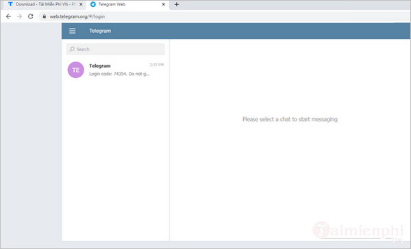
Task: Reload the page with refresh icon
Action: click(x=31, y=16)
